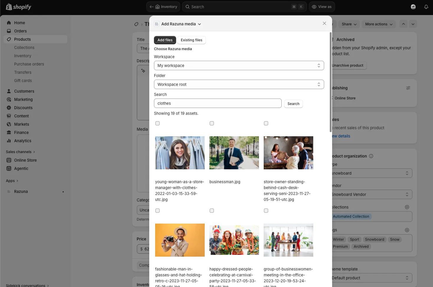Open the Workspace dropdown
This screenshot has width=433, height=287.
239,65
